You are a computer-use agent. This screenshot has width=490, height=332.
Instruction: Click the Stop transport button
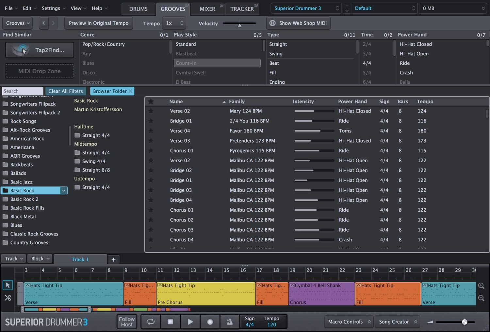[170, 322]
